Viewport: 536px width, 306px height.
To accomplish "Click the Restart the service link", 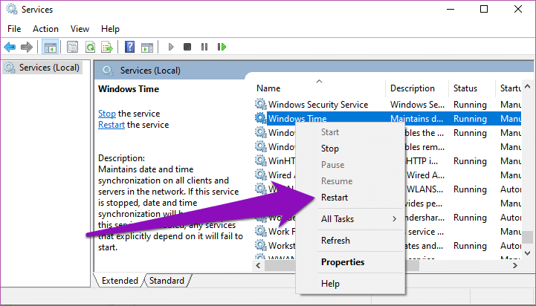I will [111, 125].
